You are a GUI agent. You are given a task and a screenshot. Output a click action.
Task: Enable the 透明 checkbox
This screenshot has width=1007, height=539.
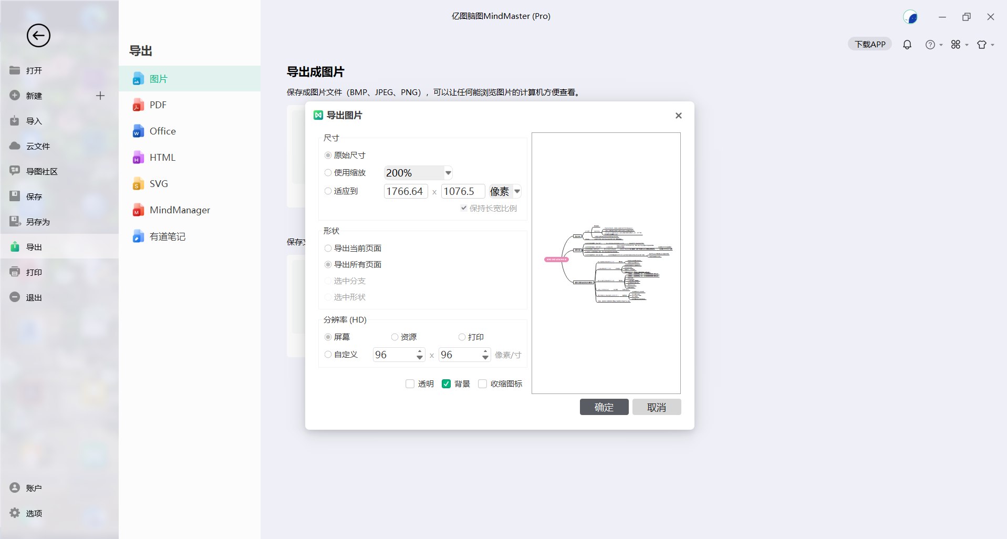410,384
